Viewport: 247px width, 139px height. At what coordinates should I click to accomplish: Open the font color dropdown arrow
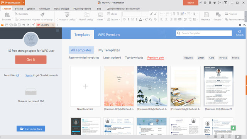[143, 19]
